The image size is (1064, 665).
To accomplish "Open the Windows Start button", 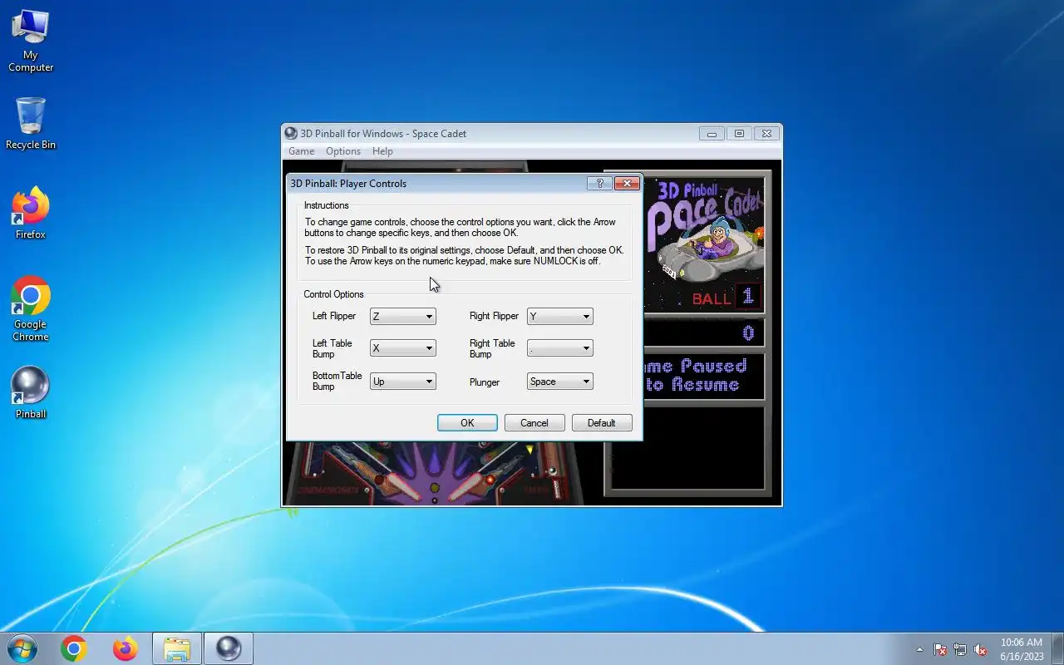I will (x=22, y=648).
